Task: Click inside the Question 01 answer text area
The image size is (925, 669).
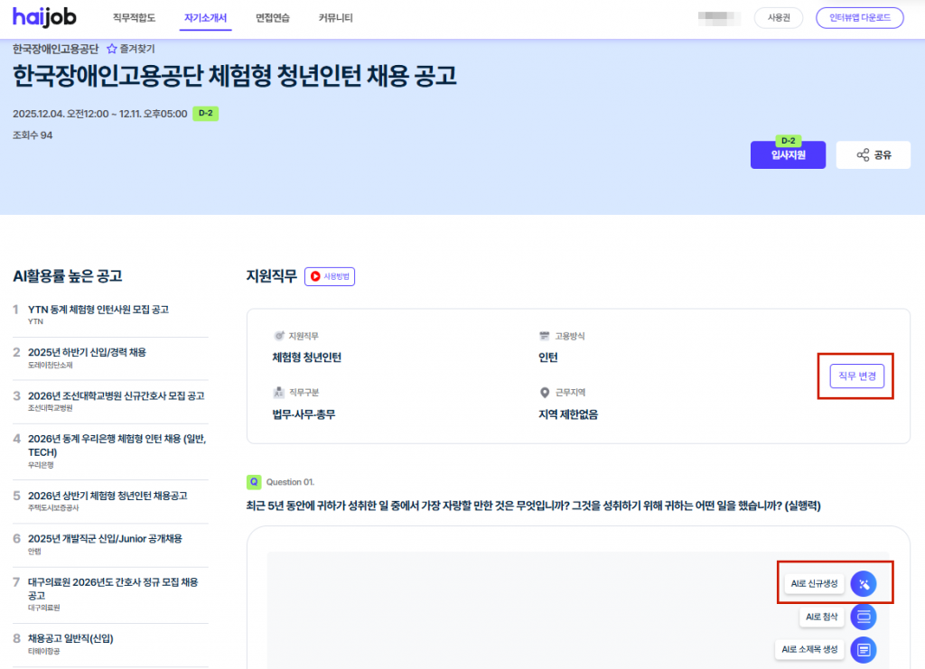Action: click(506, 596)
